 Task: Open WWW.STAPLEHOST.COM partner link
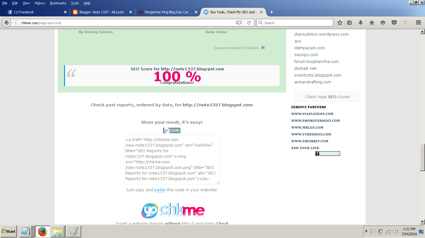312,114
